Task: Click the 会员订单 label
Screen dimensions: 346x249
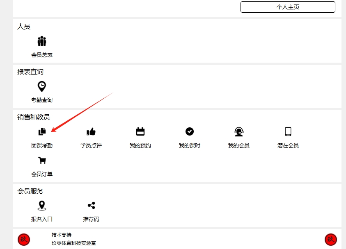Action: (42, 174)
